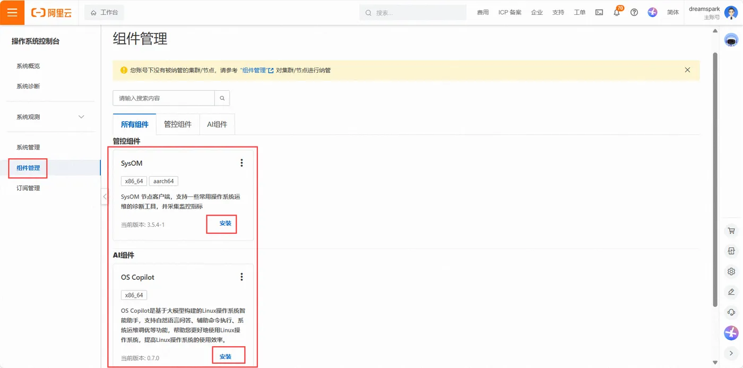Go to 系统概览 in sidebar

28,66
